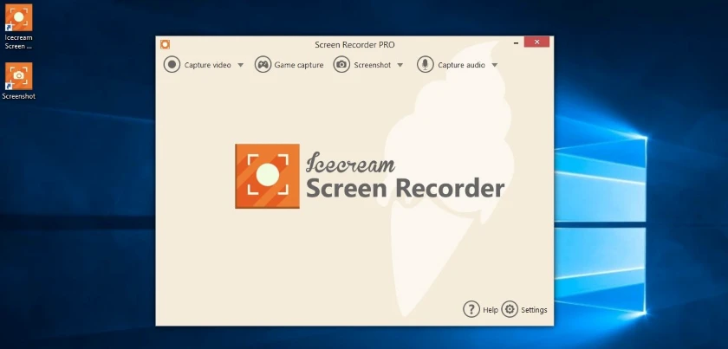Screen dimensions: 728x349
Task: Click the Capture video record icon
Action: pos(172,64)
